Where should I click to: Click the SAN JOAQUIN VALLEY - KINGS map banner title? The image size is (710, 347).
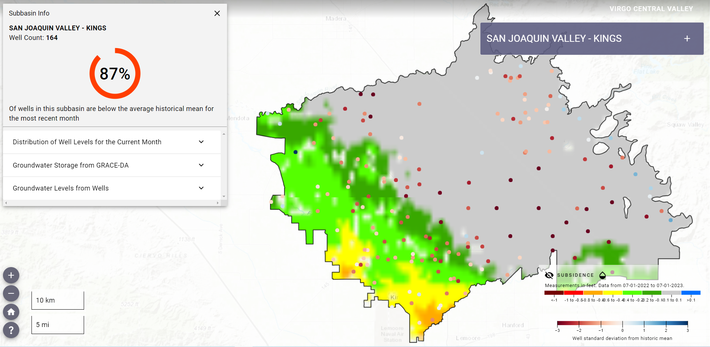554,38
